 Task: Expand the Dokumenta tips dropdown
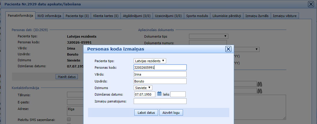(208, 36)
